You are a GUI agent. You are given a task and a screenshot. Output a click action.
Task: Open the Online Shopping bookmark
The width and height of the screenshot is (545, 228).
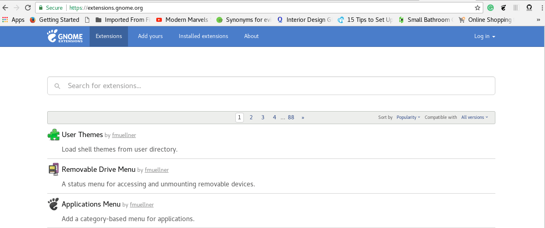486,20
